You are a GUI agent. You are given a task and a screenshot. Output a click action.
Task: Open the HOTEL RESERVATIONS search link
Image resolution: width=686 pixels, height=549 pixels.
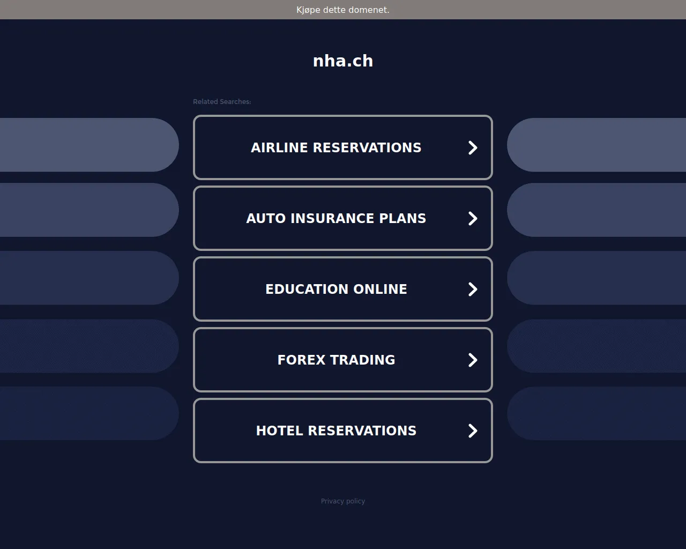(336, 431)
